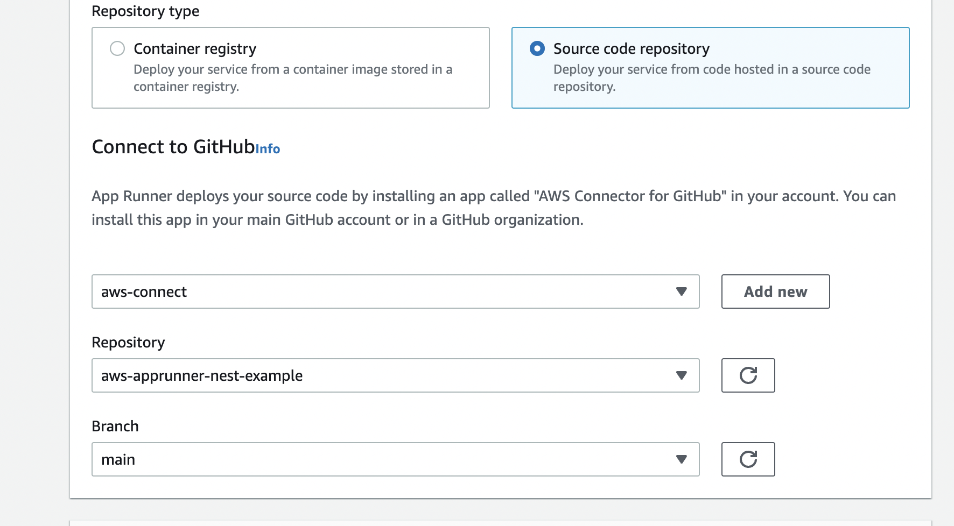The width and height of the screenshot is (954, 526).
Task: Click the source code repository description text
Action: point(712,78)
